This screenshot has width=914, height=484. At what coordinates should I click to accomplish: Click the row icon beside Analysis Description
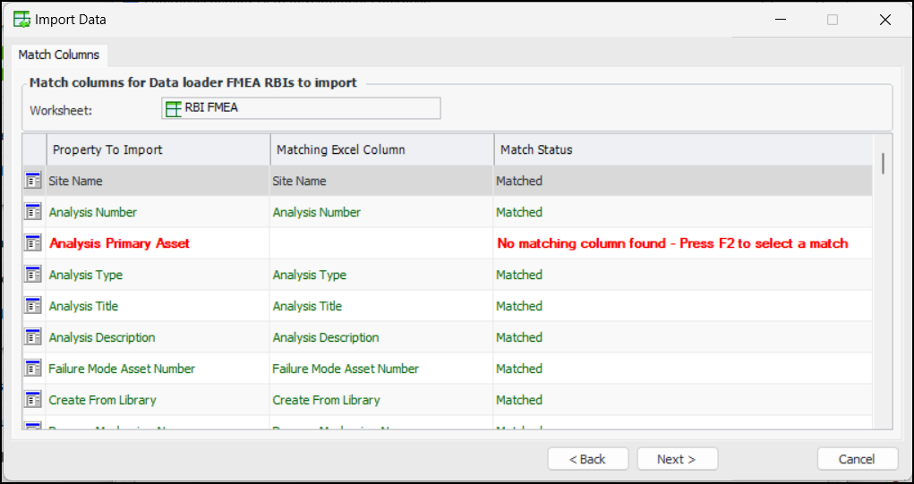33,337
